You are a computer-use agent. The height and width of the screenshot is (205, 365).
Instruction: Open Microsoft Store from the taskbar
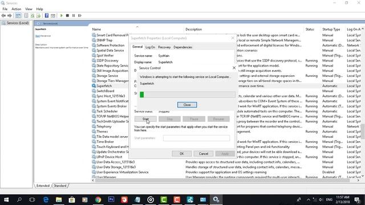click(72, 200)
